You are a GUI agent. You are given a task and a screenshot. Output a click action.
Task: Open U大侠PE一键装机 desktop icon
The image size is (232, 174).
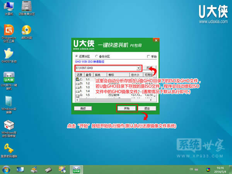pos(9,81)
